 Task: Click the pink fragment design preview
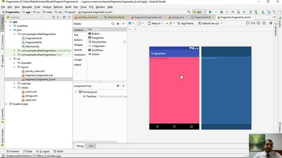click(x=174, y=90)
